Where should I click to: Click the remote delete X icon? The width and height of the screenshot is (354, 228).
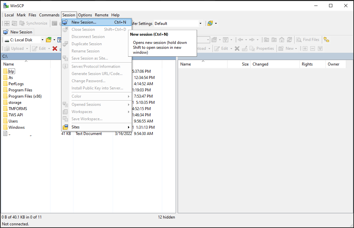237,48
